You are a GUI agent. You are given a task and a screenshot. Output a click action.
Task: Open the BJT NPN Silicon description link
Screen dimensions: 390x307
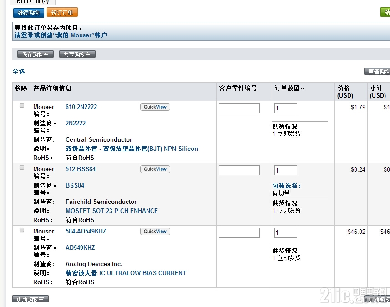pos(132,149)
